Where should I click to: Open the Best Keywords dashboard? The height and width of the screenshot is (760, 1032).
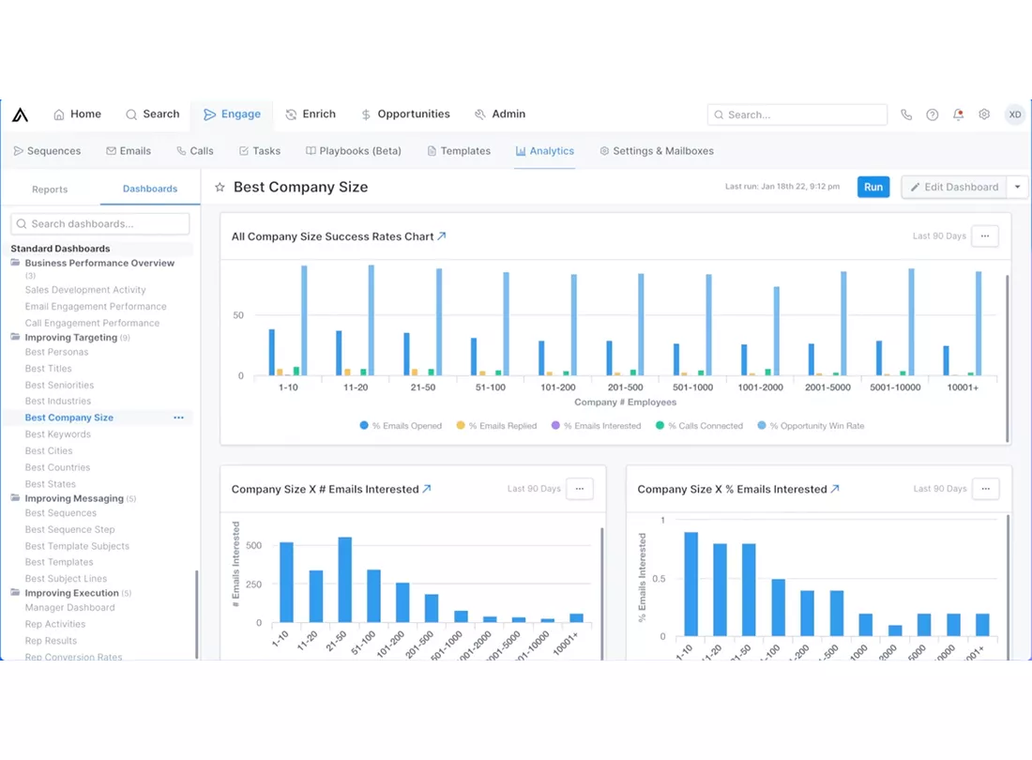(x=58, y=434)
